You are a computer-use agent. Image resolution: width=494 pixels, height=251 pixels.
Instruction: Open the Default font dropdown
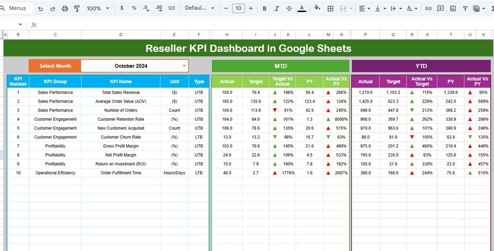coord(199,8)
